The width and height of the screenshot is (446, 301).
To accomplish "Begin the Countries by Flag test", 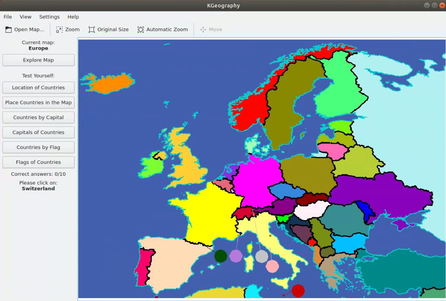I will point(38,147).
